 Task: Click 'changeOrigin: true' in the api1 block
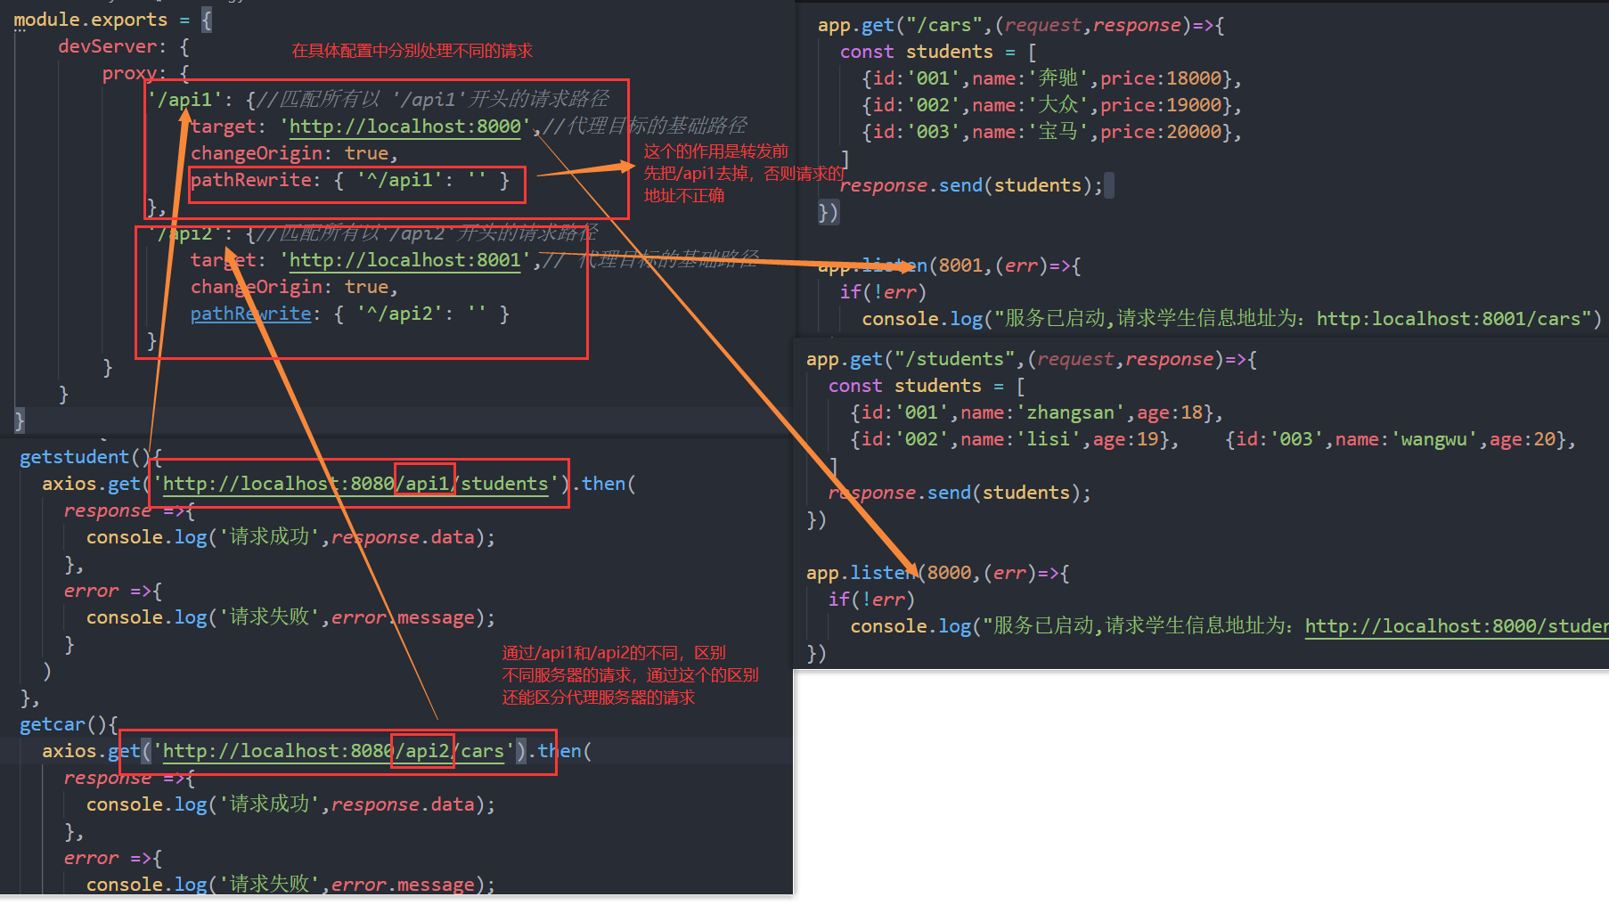click(x=294, y=153)
